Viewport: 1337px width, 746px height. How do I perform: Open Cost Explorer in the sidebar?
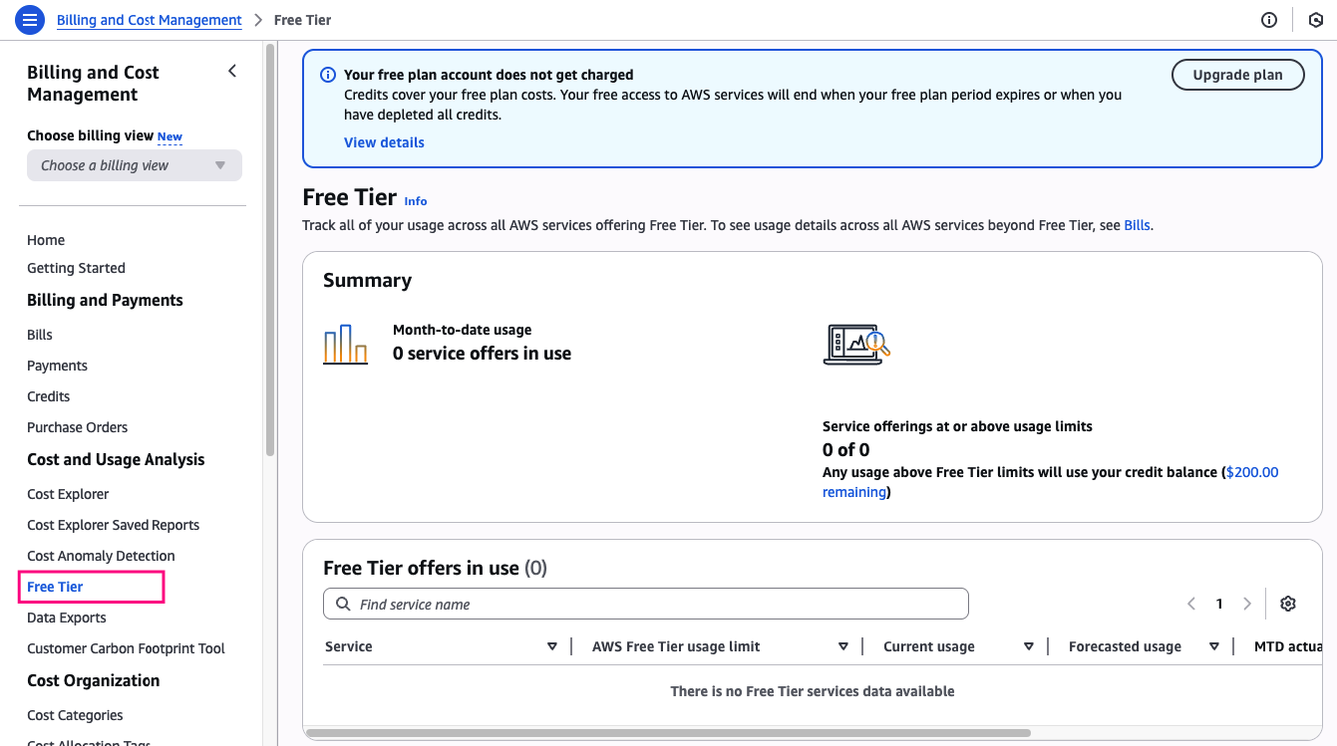click(68, 494)
